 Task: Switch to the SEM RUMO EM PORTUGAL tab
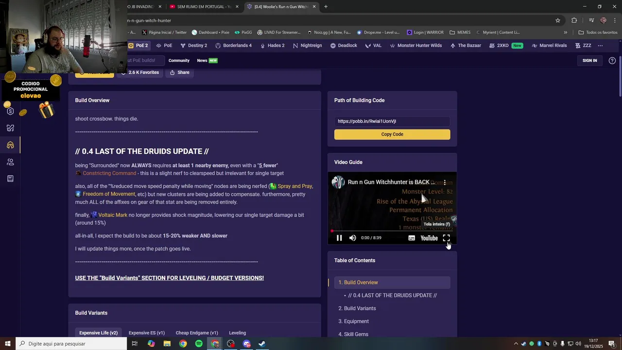(204, 7)
